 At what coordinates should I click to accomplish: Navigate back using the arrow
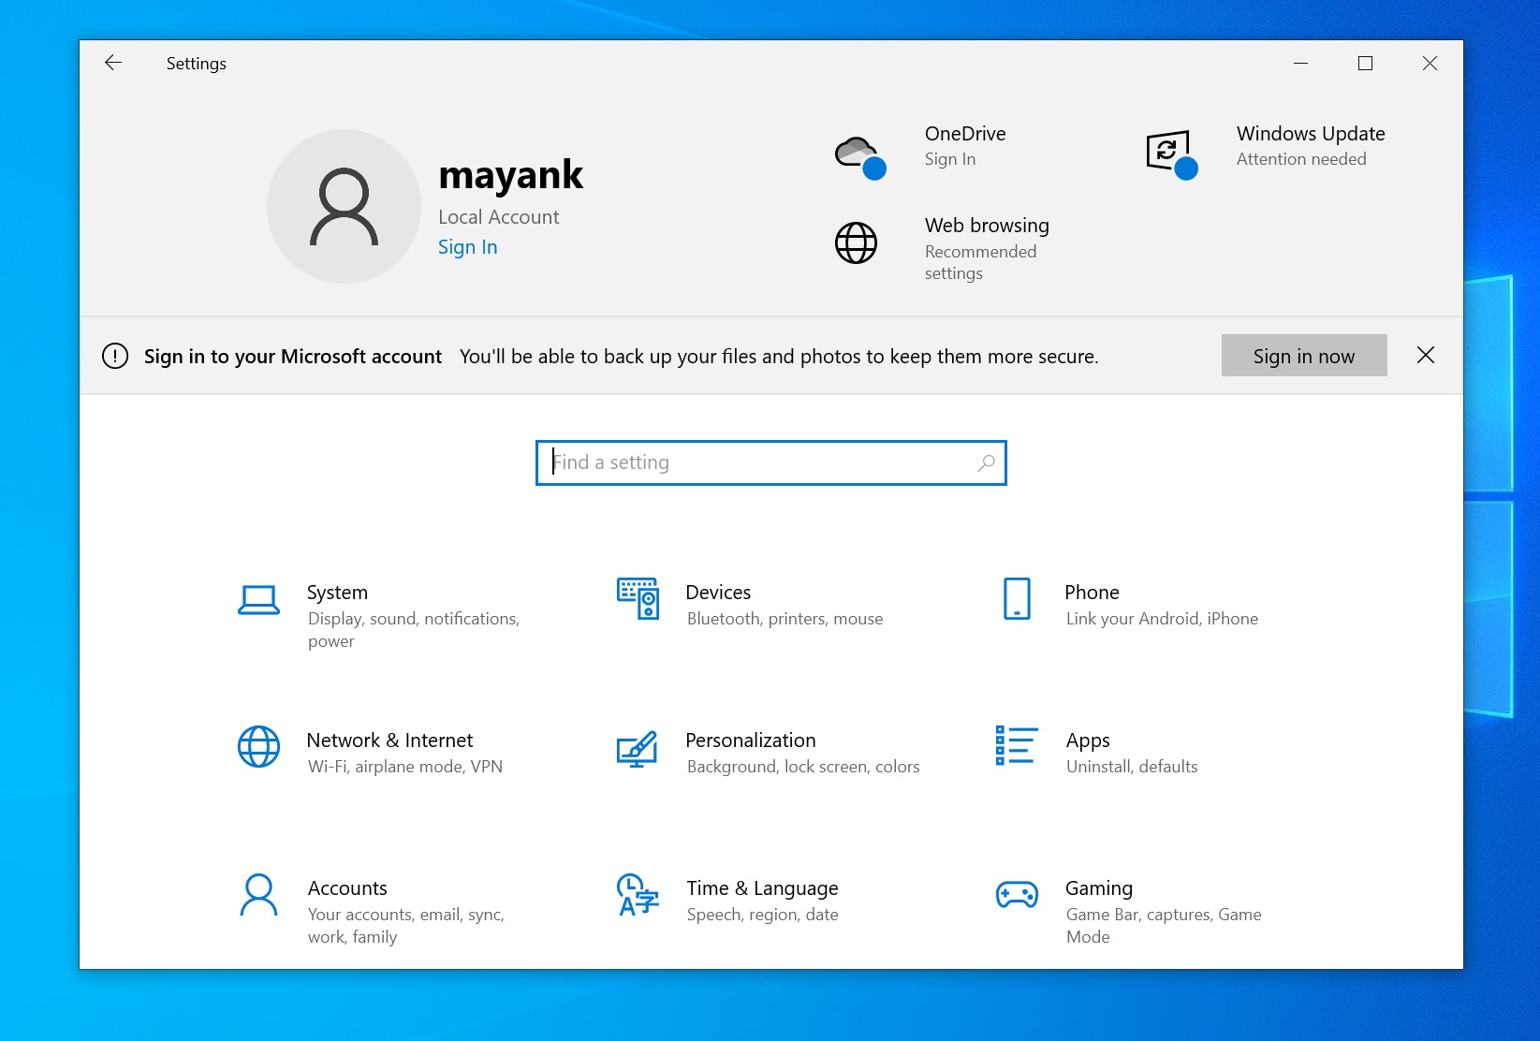(x=112, y=63)
